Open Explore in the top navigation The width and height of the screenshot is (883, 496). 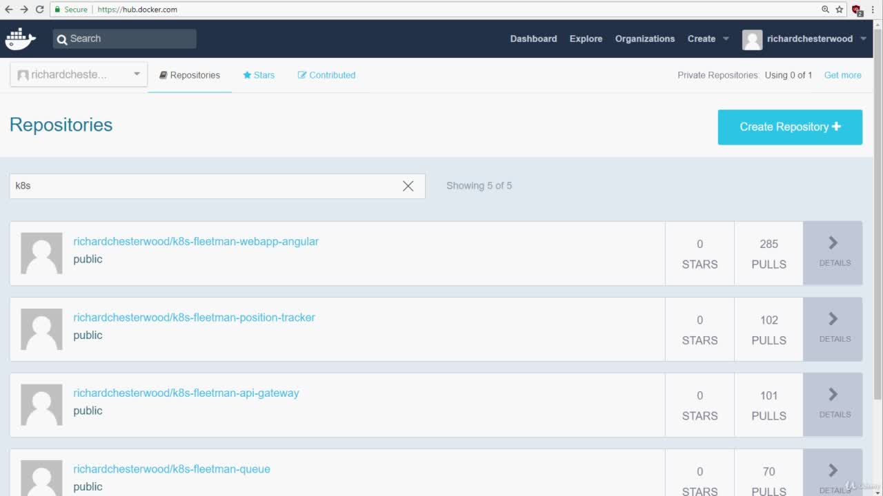click(586, 39)
